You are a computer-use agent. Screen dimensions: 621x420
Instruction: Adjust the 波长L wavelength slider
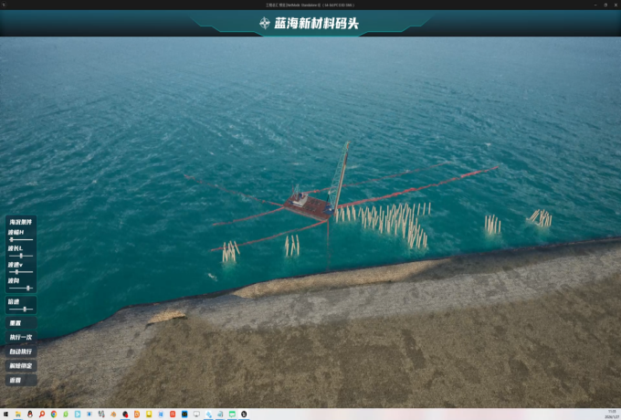(x=20, y=256)
